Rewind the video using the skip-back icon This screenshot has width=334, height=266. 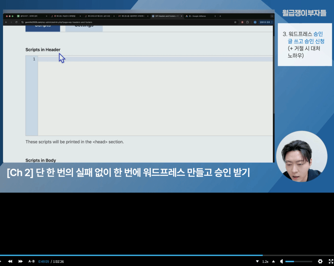(10, 261)
